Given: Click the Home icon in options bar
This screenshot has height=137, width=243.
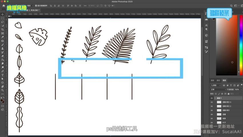Looking at the screenshot, I should click(4, 6).
